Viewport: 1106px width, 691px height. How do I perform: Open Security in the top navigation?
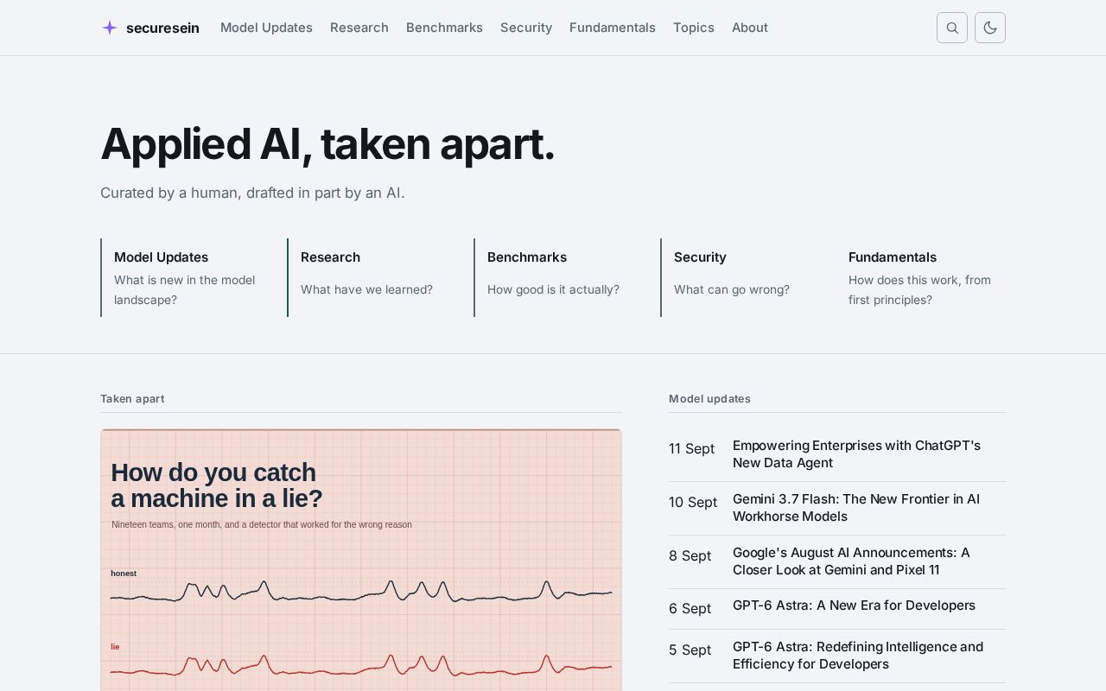tap(526, 28)
